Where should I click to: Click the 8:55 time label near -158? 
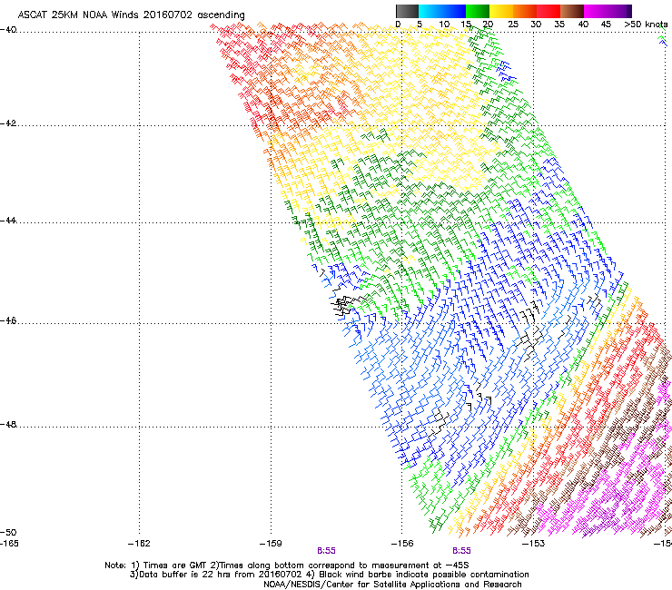326,551
